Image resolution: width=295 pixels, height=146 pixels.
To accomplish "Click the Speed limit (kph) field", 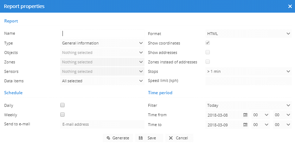I will coord(248,81).
